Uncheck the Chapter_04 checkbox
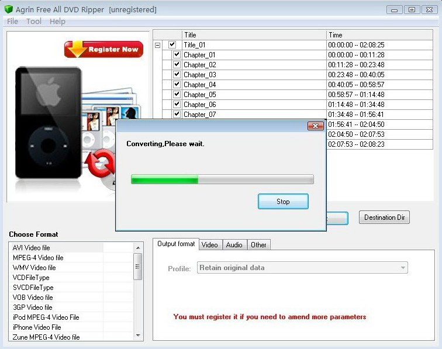 177,84
